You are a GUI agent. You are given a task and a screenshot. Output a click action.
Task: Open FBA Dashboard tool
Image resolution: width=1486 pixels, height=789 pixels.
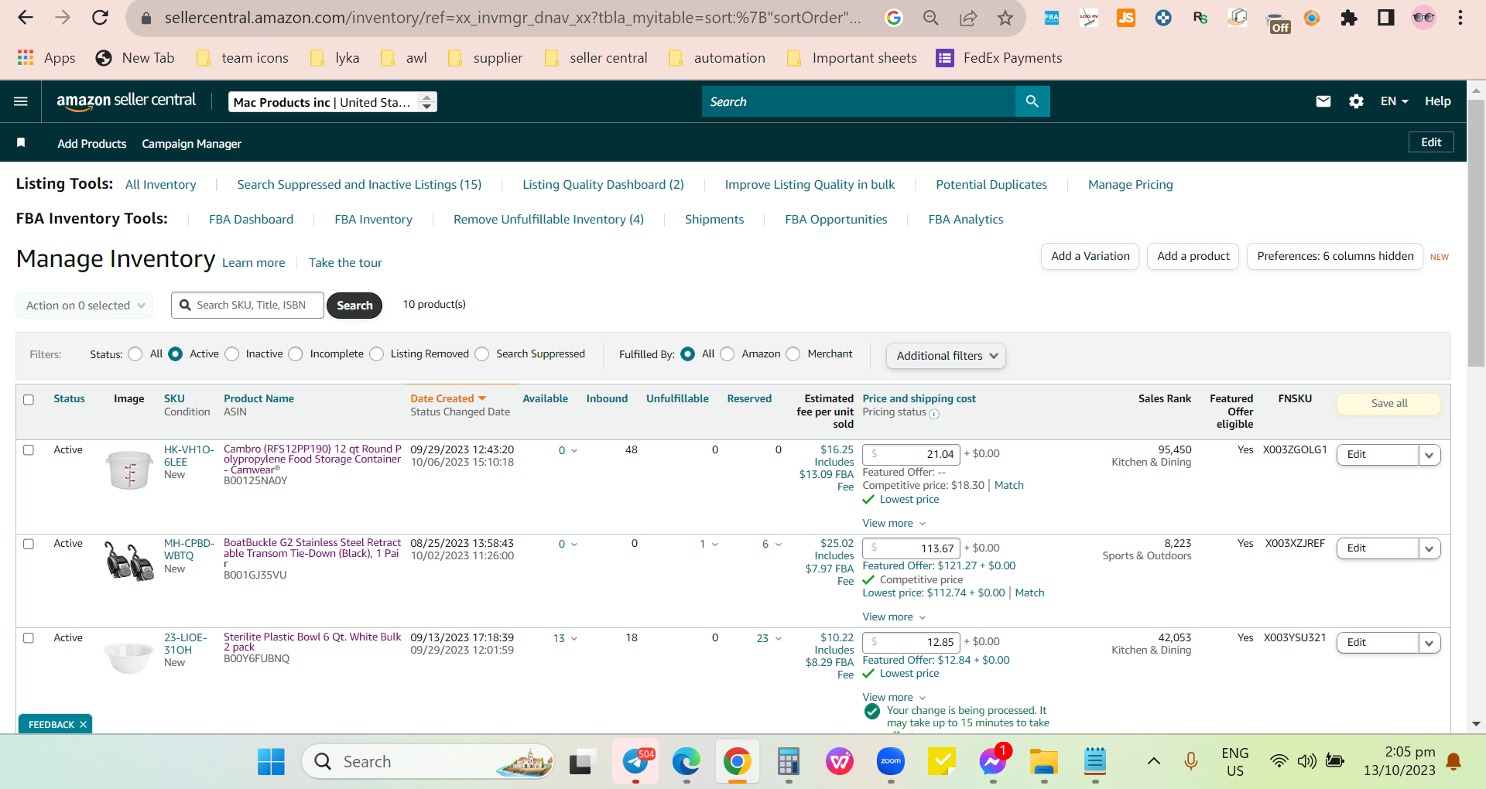tap(251, 220)
